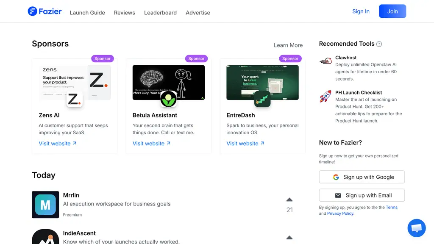Select the PH Launch Checklist rocket icon
434x244 pixels.
tap(326, 96)
